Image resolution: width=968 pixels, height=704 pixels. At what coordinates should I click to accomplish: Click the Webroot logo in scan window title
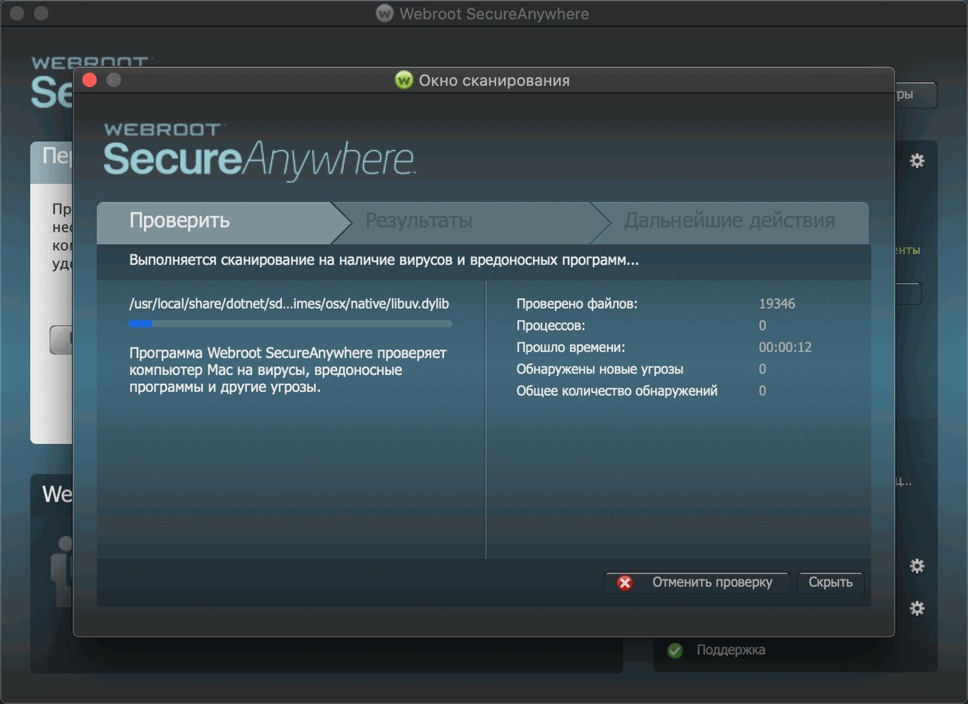pos(404,81)
